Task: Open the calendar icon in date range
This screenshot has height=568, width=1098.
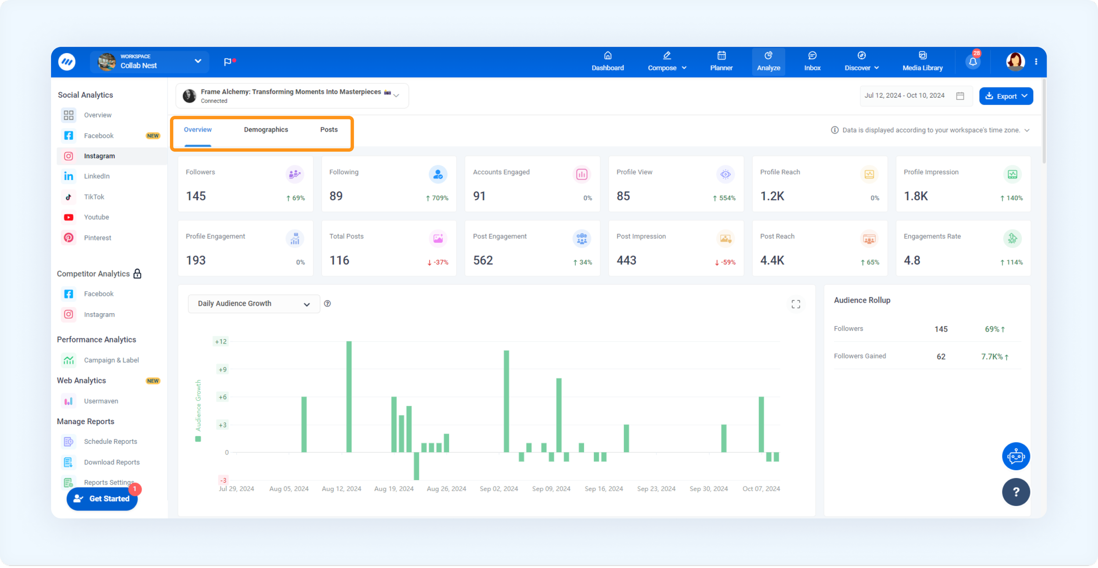Action: pos(960,96)
